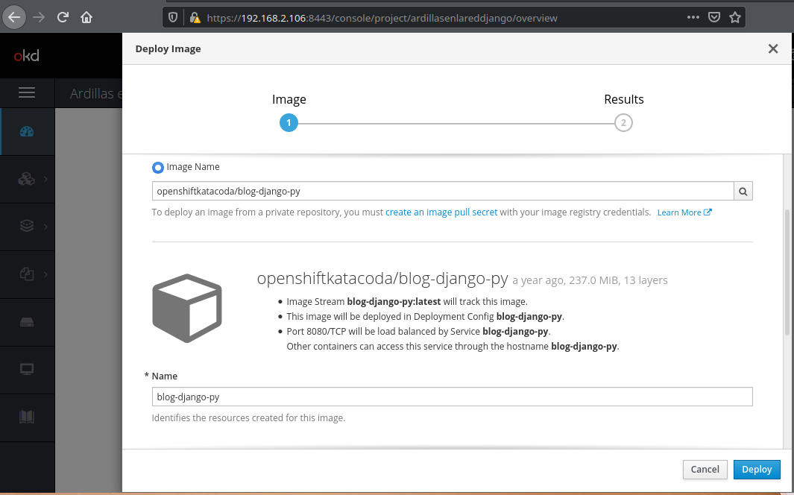Expand the Resources sidebar chevron
The image size is (794, 495).
[45, 274]
